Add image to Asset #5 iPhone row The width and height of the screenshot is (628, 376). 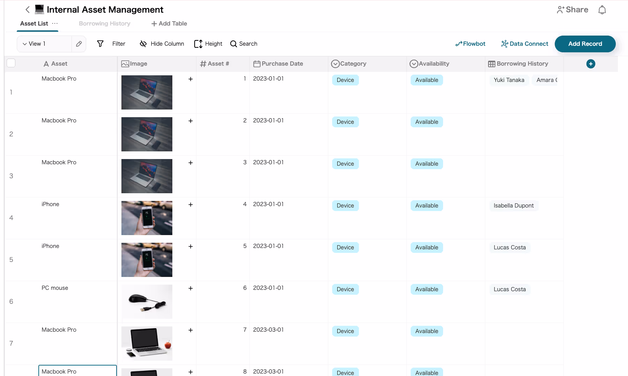(190, 246)
